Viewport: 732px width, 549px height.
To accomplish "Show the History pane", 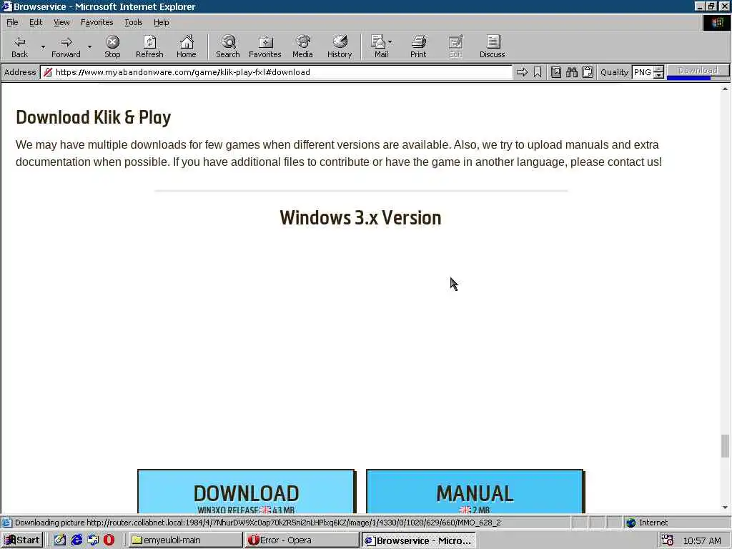I will (340, 46).
